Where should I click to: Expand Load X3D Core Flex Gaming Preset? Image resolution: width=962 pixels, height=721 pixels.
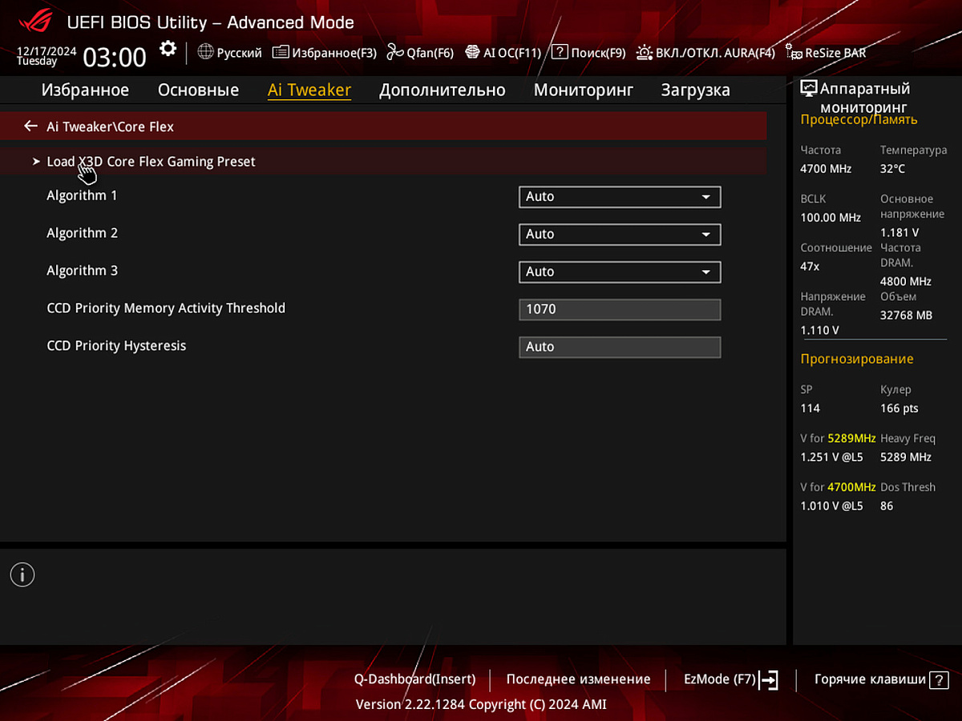tap(383, 161)
